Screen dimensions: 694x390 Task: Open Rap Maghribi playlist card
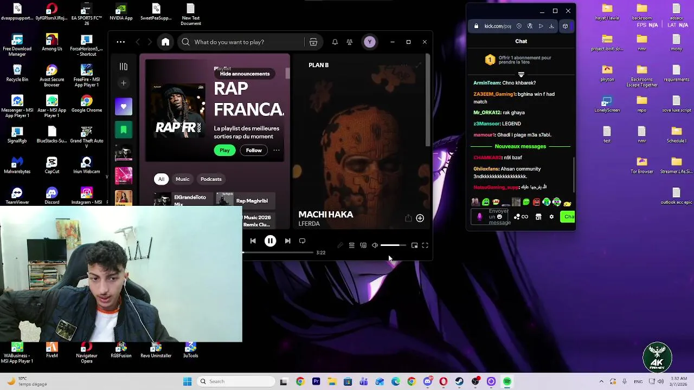coord(245,200)
